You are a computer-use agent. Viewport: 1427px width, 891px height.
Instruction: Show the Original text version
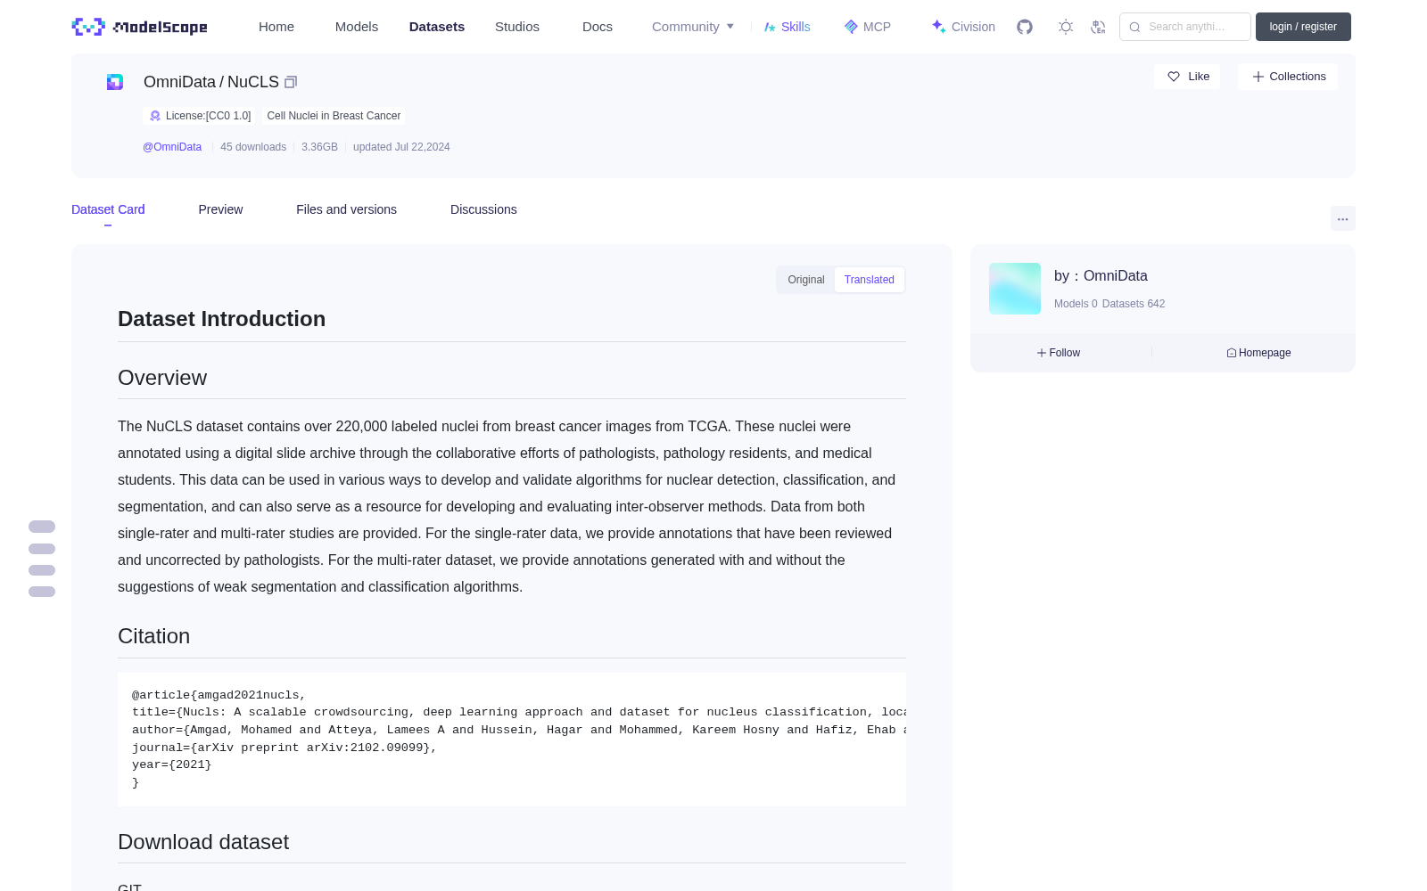click(806, 280)
